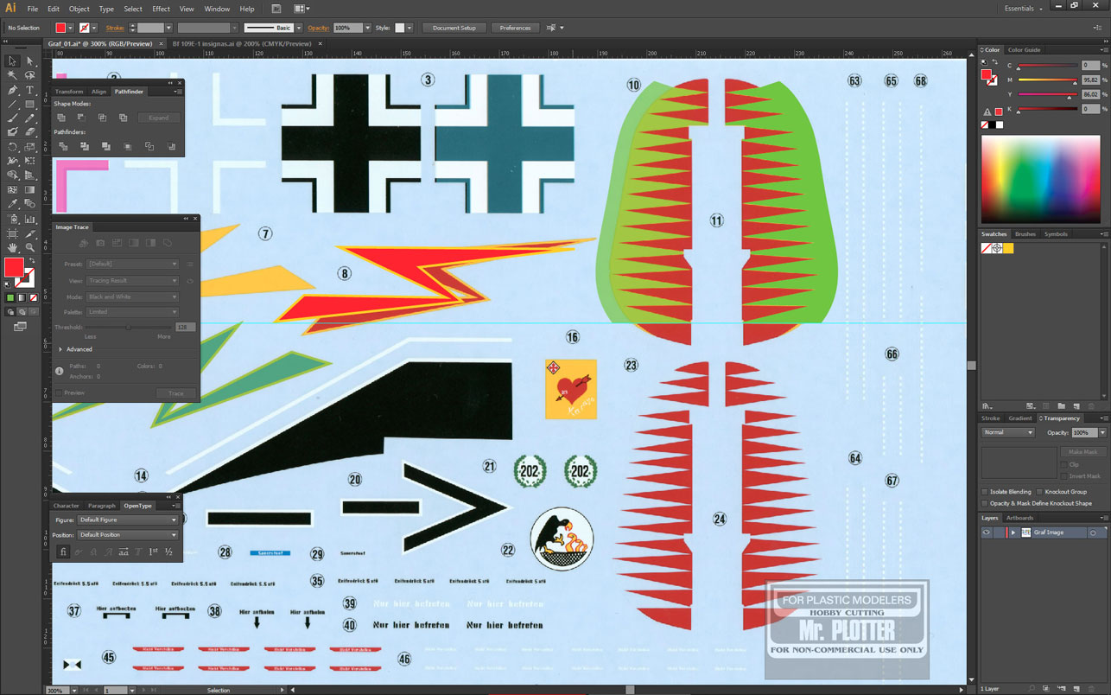Open the Position dropdown in OpenType panel
Image resolution: width=1111 pixels, height=695 pixels.
coord(128,535)
